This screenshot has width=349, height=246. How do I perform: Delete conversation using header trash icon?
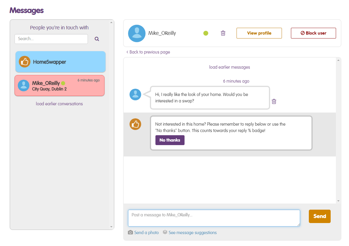(x=223, y=33)
